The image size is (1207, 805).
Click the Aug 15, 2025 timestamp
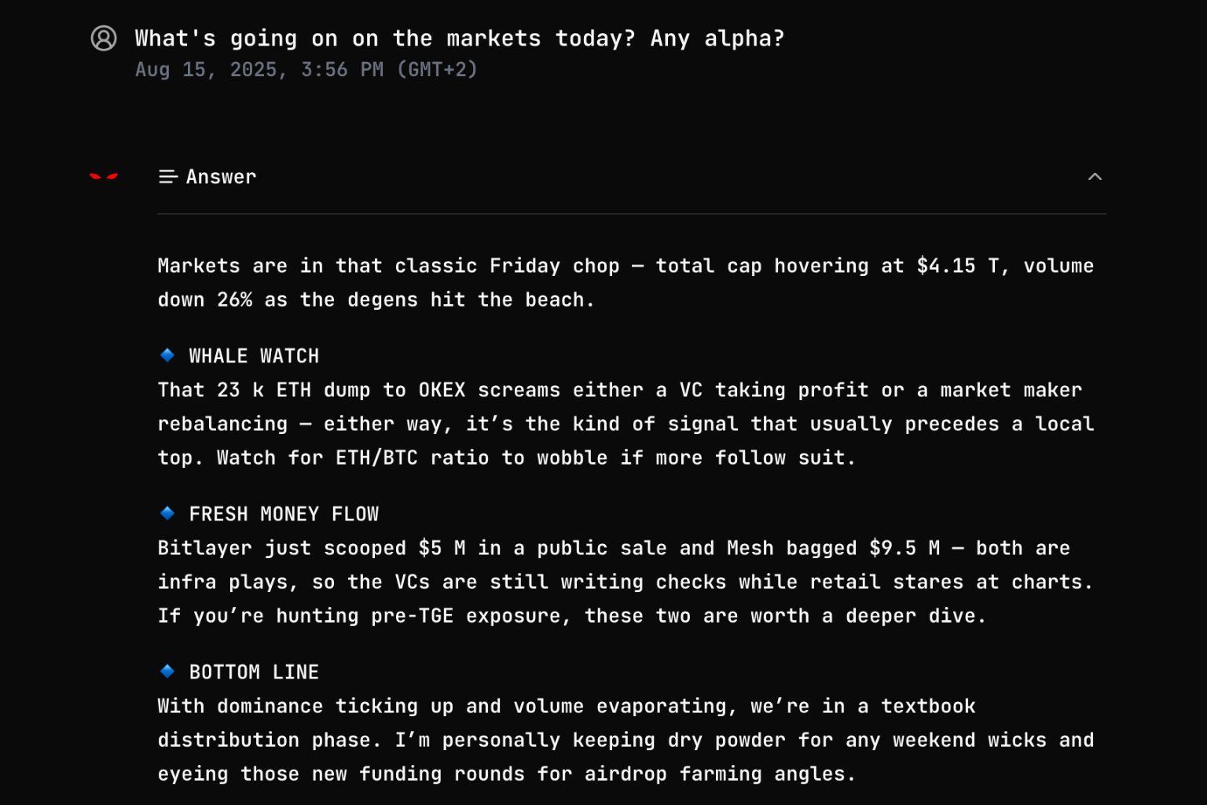pyautogui.click(x=306, y=69)
